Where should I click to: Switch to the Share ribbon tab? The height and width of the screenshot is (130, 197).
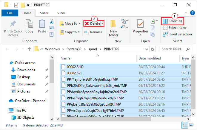(x=44, y=13)
